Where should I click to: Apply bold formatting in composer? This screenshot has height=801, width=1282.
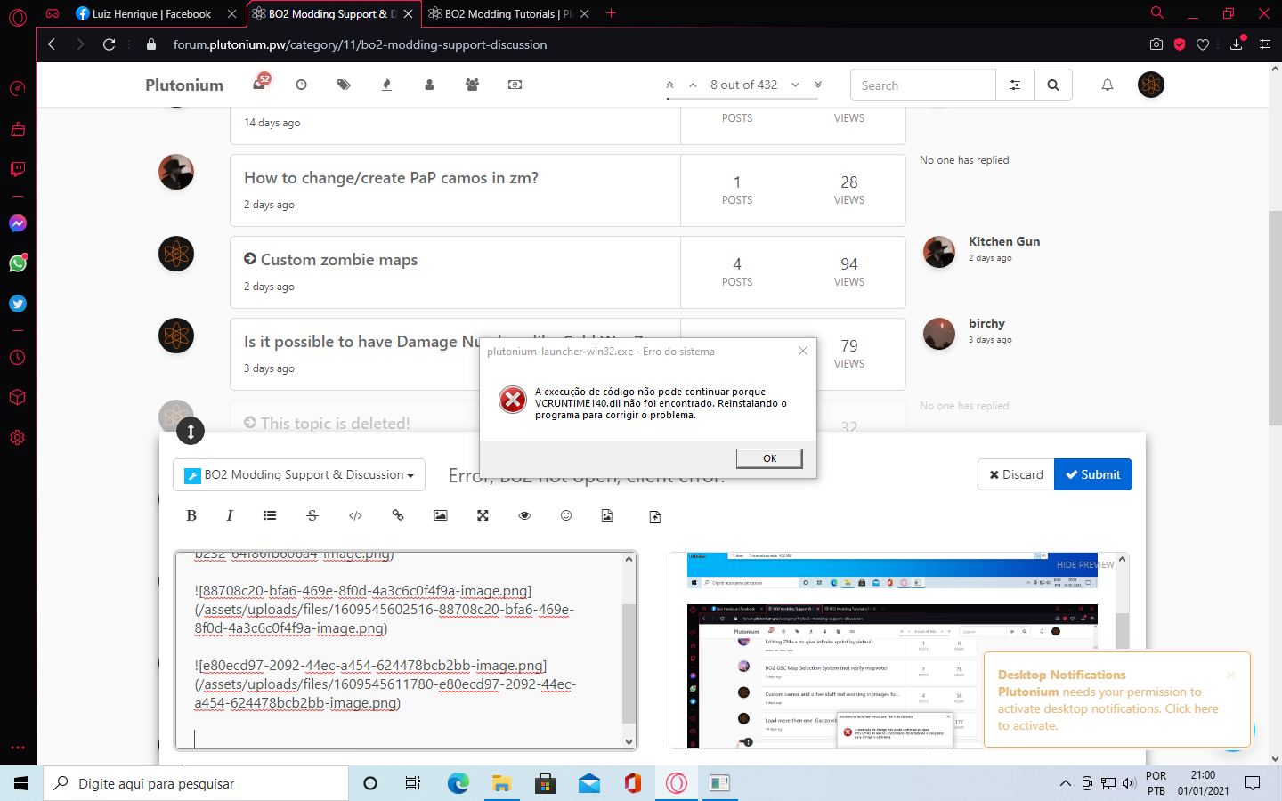click(x=191, y=515)
